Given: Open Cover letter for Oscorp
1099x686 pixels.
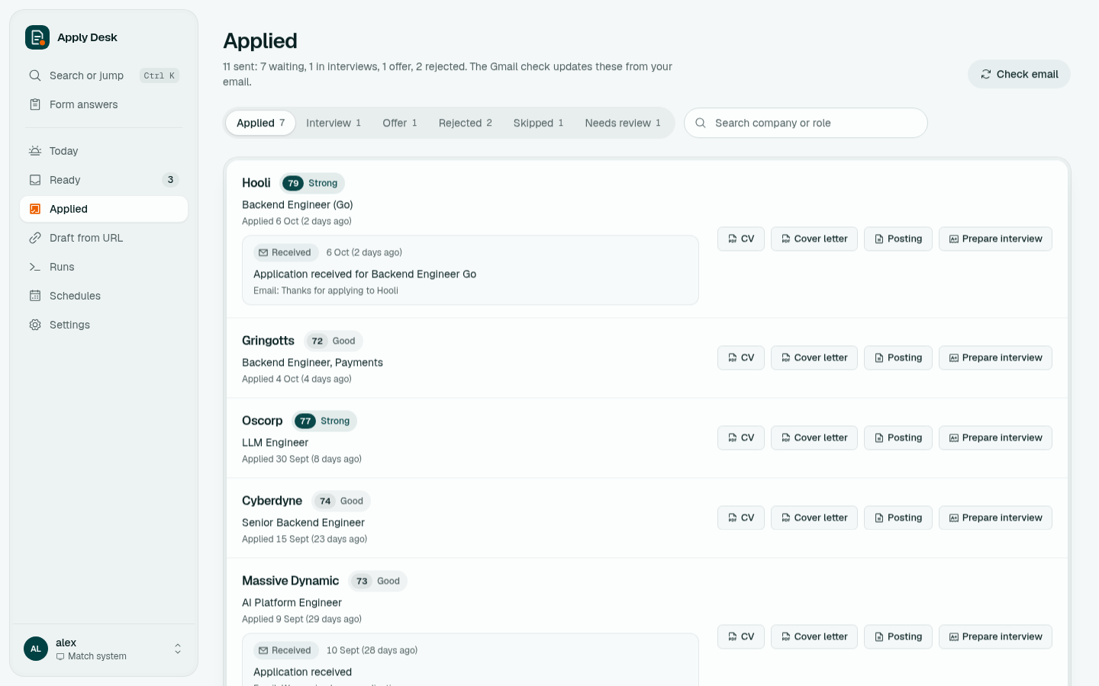Looking at the screenshot, I should pyautogui.click(x=814, y=438).
